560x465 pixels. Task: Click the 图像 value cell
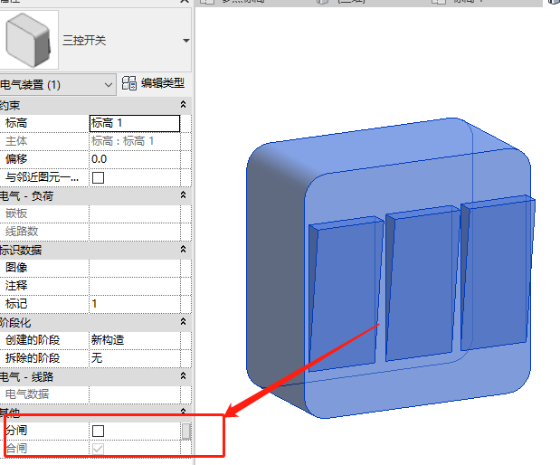[134, 268]
